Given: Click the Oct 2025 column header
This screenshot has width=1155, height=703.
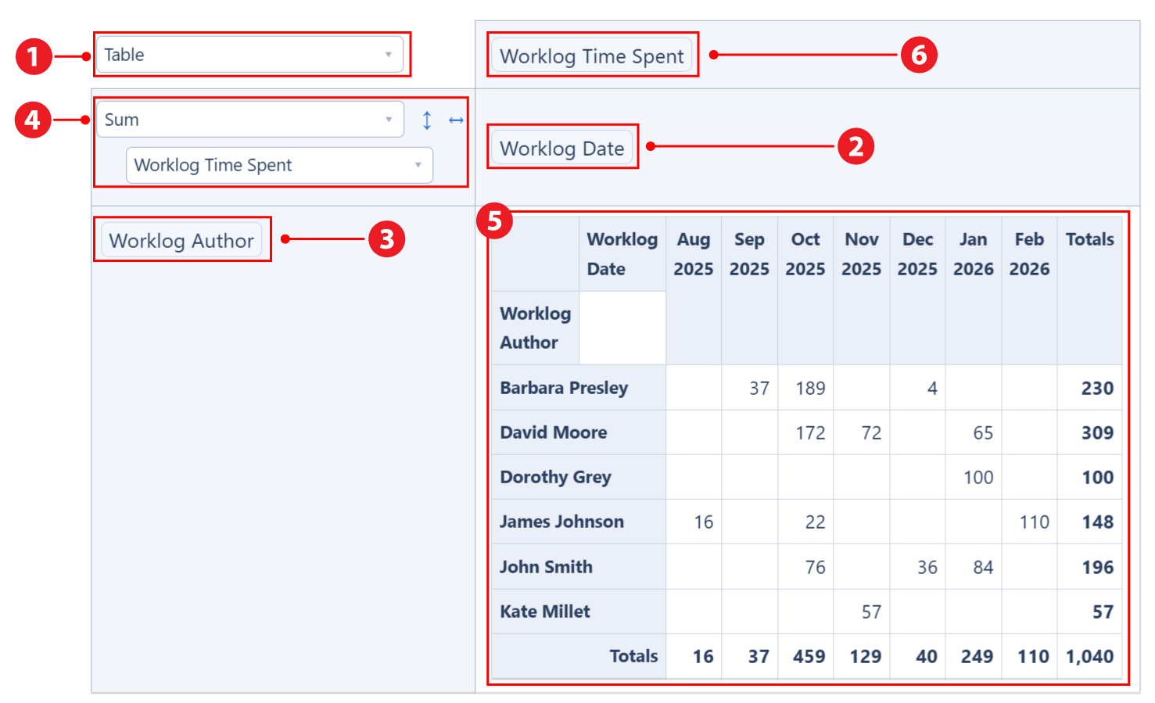Looking at the screenshot, I should tap(805, 253).
